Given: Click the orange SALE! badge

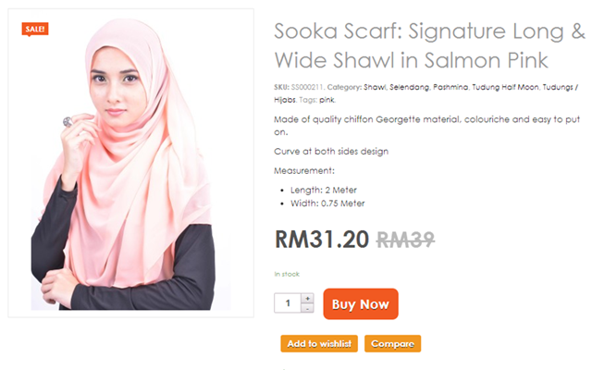Looking at the screenshot, I should (x=35, y=29).
